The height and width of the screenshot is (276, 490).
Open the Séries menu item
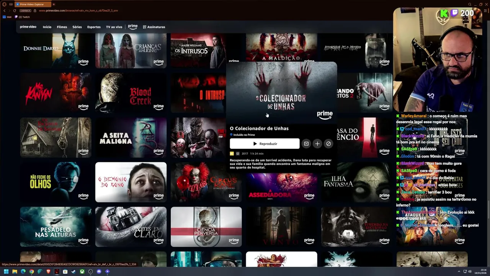77,27
